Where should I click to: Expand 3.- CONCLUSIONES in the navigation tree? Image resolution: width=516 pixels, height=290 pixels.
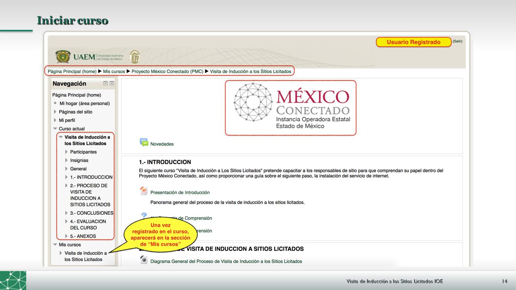(67, 213)
